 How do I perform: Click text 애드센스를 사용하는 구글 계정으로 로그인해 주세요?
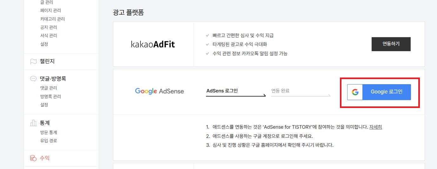(x=263, y=136)
